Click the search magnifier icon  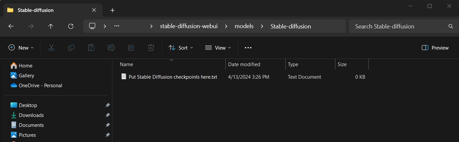pyautogui.click(x=451, y=26)
